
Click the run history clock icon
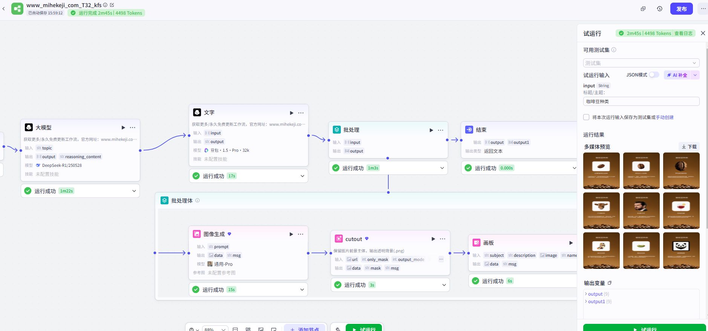click(659, 9)
